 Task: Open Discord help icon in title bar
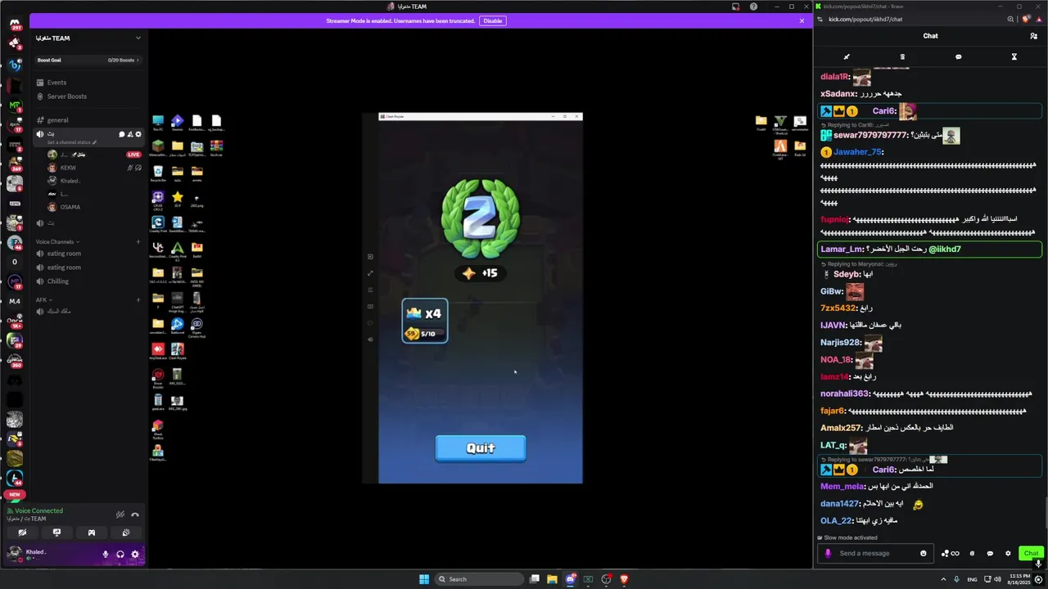click(x=753, y=7)
